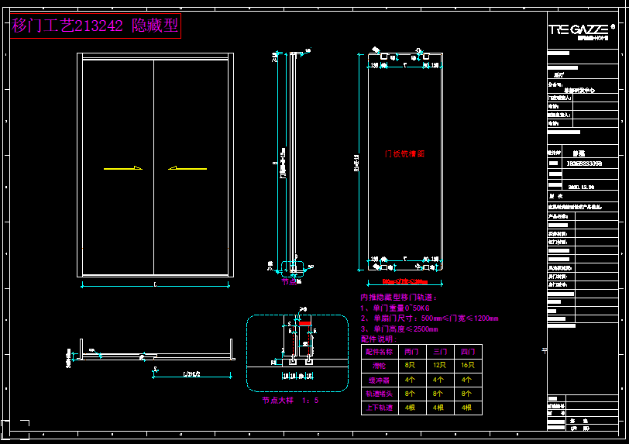Click the left door's yellow sliding arrow
629x444 pixels.
(x=122, y=168)
